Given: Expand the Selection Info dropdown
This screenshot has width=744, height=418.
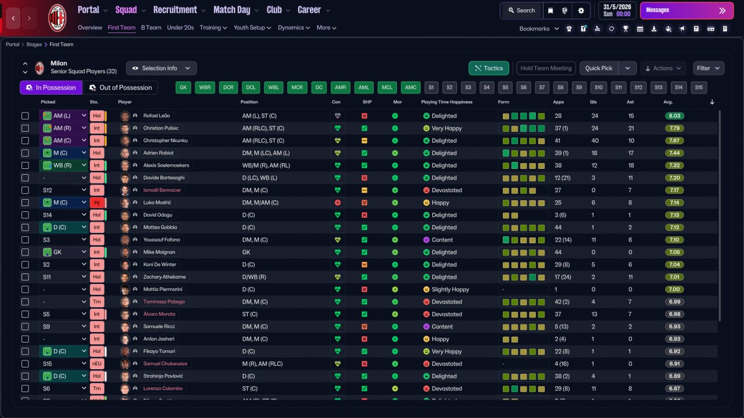Looking at the screenshot, I should tap(161, 69).
